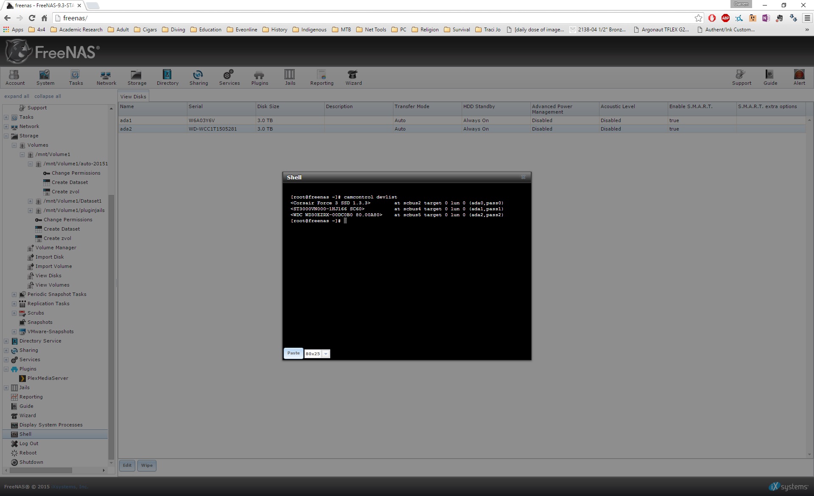Close the Shell dialog window
The width and height of the screenshot is (814, 496).
pos(523,177)
